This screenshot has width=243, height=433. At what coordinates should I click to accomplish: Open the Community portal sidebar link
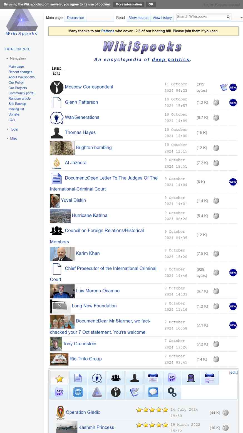pos(21,93)
